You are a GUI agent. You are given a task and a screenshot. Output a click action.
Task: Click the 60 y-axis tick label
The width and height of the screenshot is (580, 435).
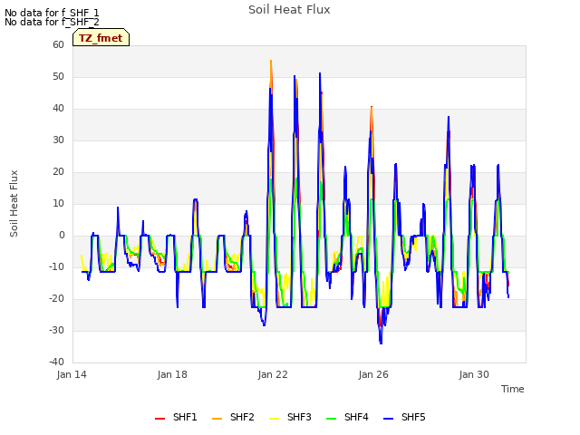[58, 44]
